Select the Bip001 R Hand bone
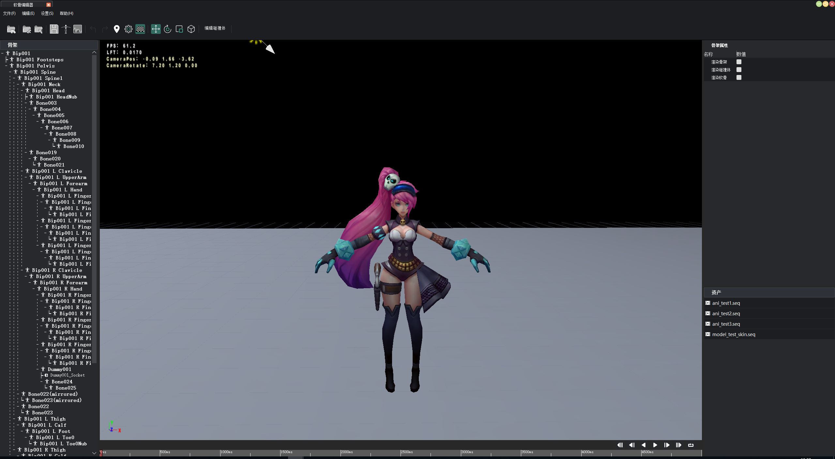 [63, 289]
